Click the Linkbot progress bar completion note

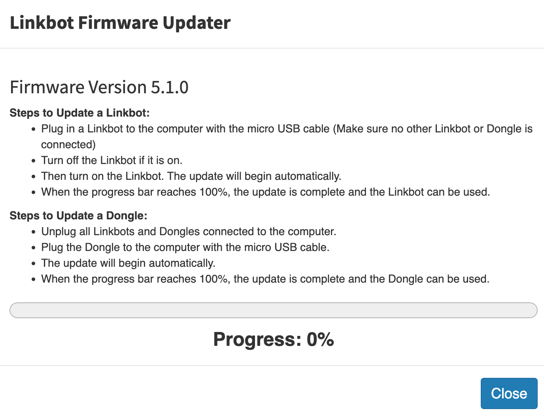(265, 192)
